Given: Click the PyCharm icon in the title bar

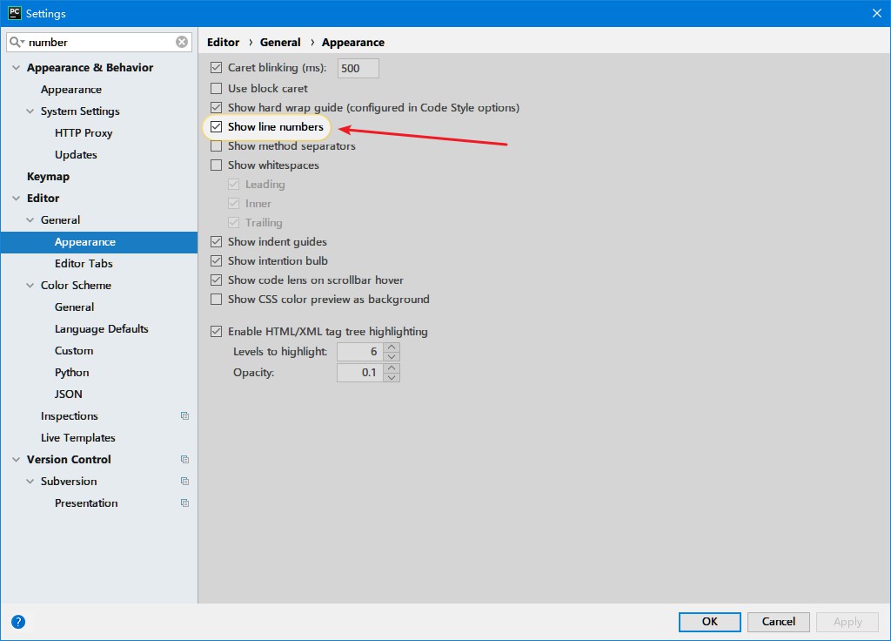Looking at the screenshot, I should pos(14,13).
